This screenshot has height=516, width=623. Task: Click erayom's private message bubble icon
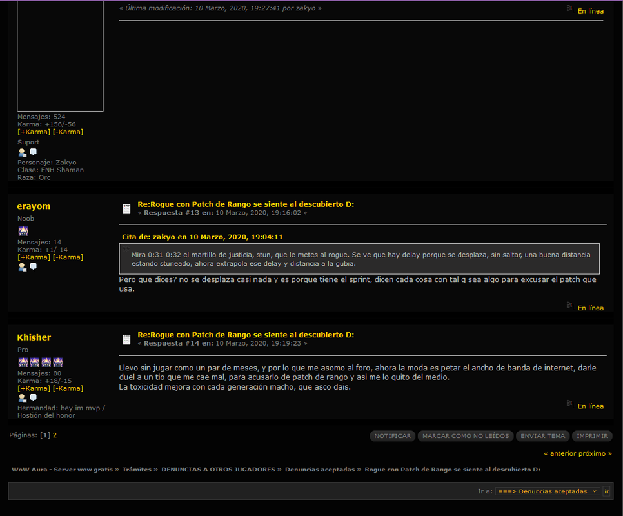pyautogui.click(x=34, y=266)
